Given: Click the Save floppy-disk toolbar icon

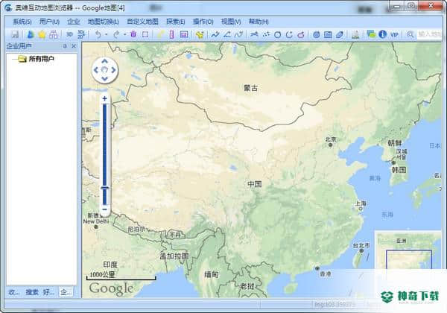Looking at the screenshot, I should [x=15, y=35].
